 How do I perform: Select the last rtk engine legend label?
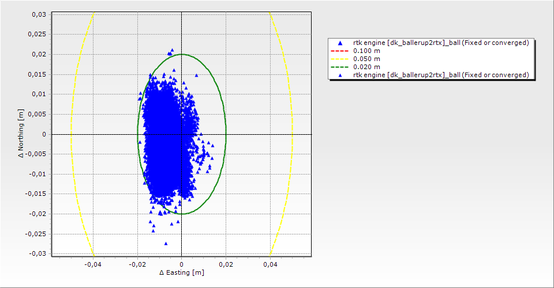point(441,75)
